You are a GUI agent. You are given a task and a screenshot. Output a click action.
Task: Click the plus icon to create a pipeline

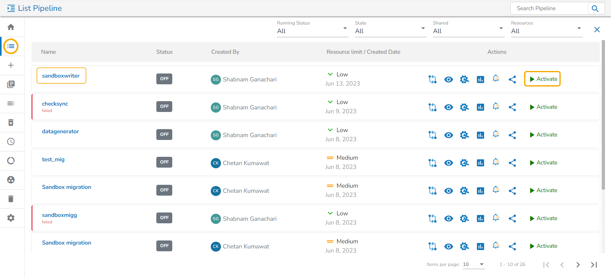11,65
